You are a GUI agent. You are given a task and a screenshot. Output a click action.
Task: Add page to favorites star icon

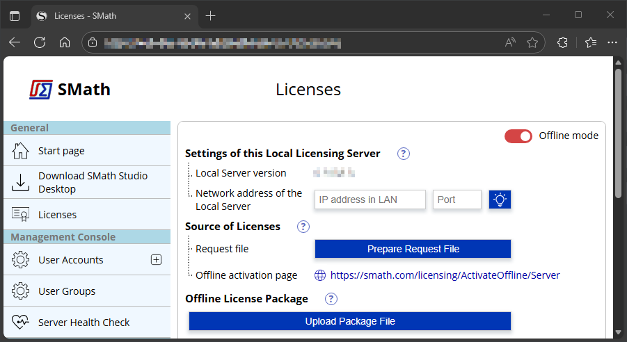tap(532, 42)
